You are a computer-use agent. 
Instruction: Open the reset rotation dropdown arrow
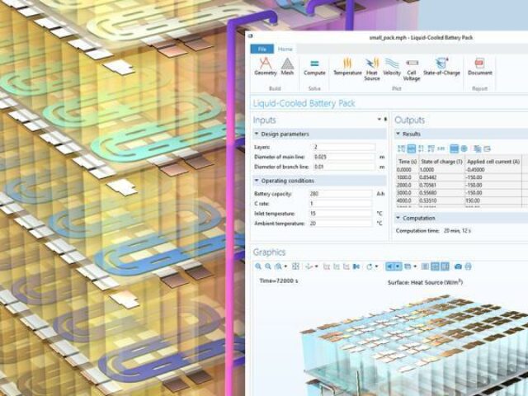click(x=376, y=266)
